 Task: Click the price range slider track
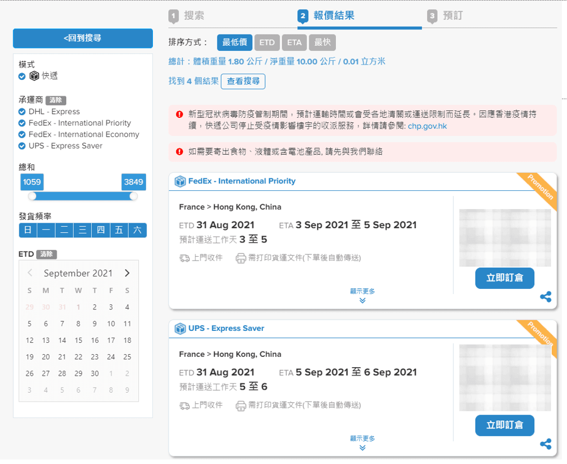click(83, 196)
